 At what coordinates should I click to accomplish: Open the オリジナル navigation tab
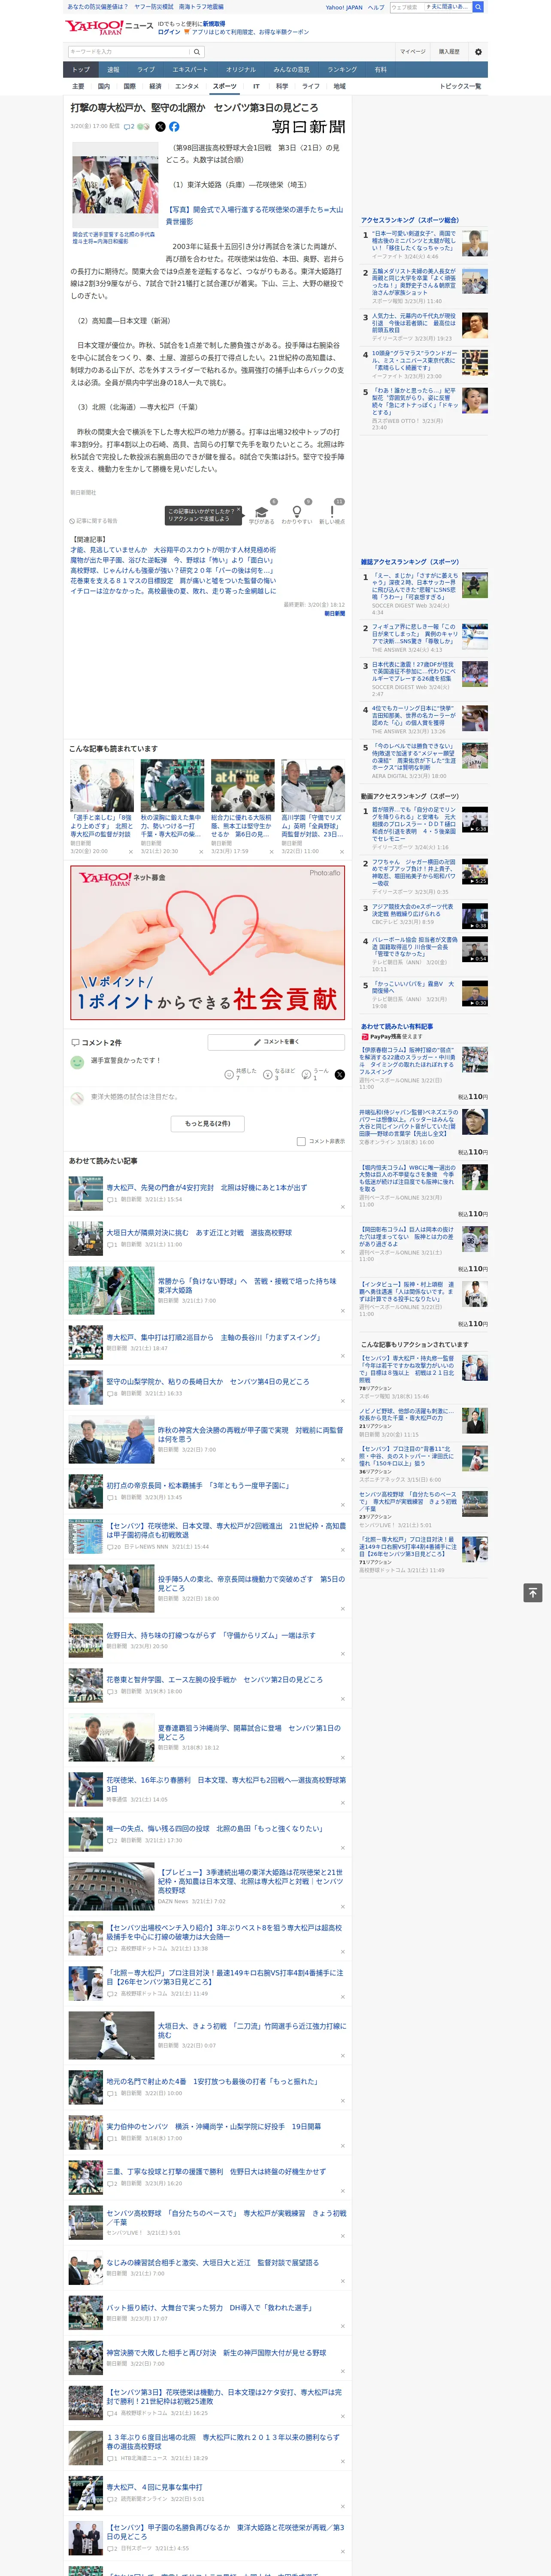pyautogui.click(x=241, y=69)
